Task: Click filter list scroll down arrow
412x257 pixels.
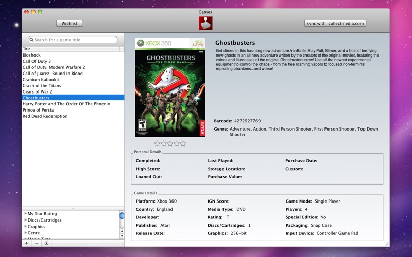Action: tap(122, 236)
